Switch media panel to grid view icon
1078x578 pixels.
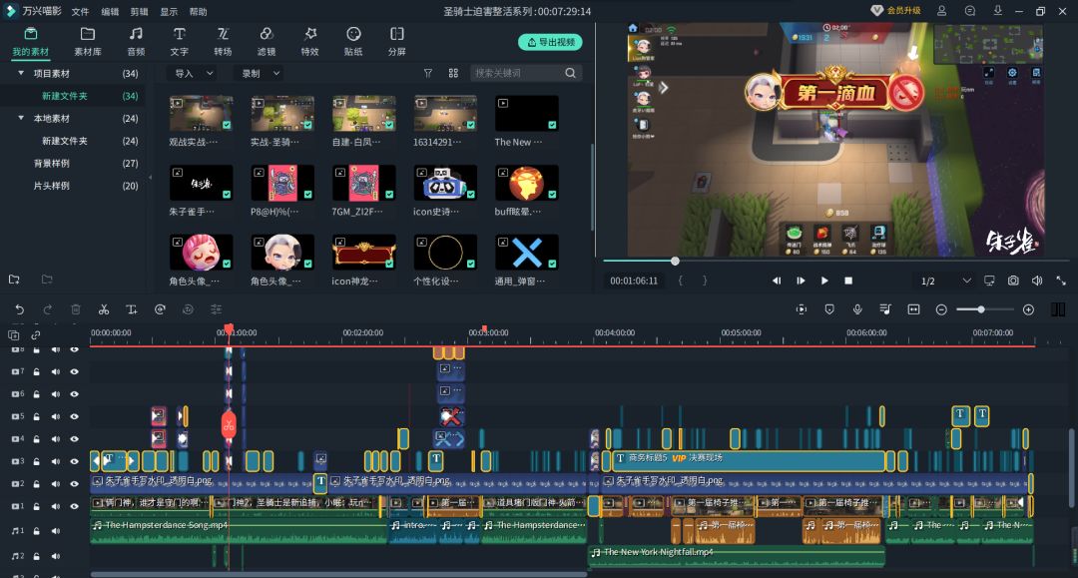coord(453,73)
